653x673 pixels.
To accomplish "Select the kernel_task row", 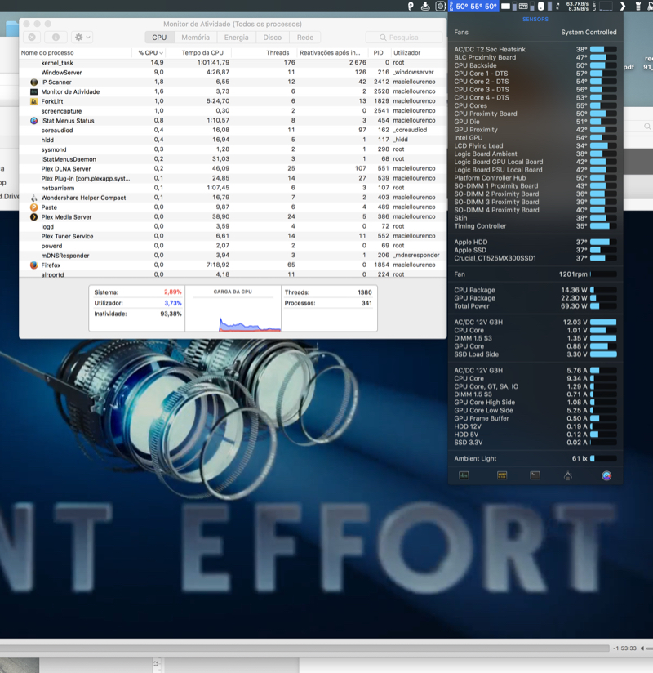I will click(233, 63).
